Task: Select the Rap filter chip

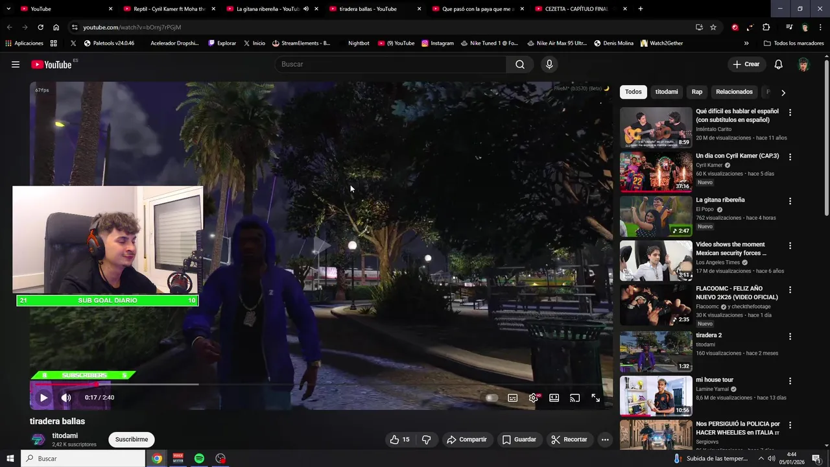Action: click(x=697, y=92)
